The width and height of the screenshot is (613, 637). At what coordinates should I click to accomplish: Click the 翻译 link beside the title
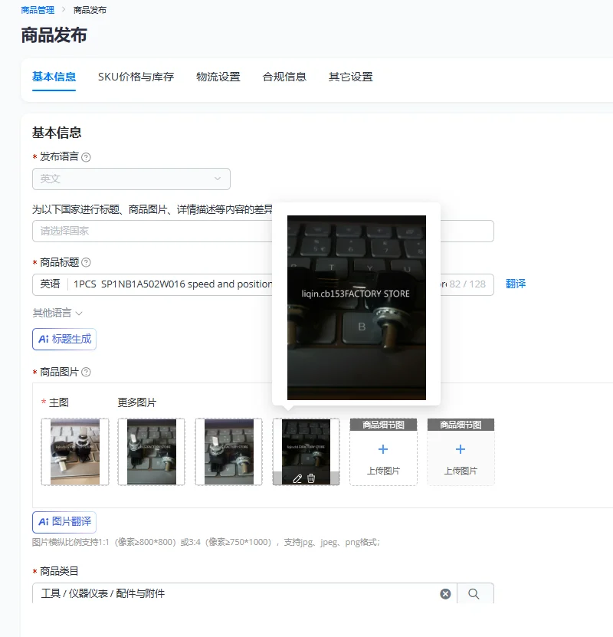516,284
